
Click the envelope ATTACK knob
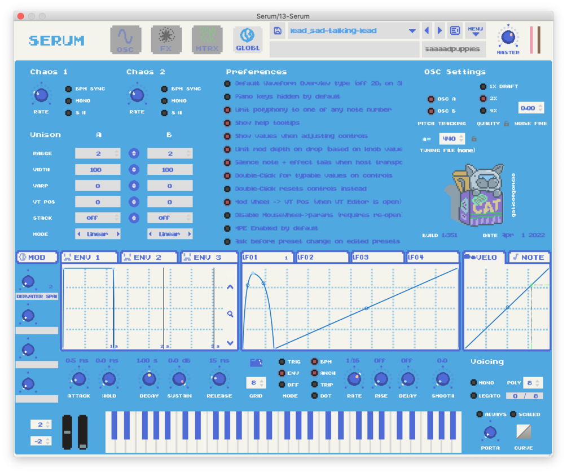[79, 379]
